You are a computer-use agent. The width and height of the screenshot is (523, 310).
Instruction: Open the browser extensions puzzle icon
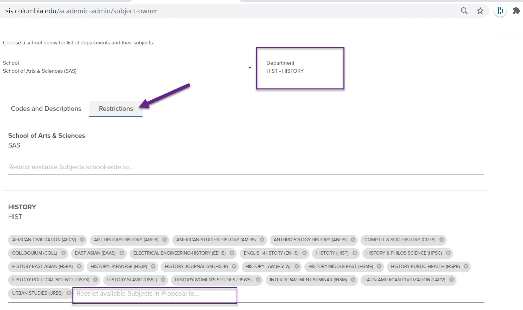(516, 11)
